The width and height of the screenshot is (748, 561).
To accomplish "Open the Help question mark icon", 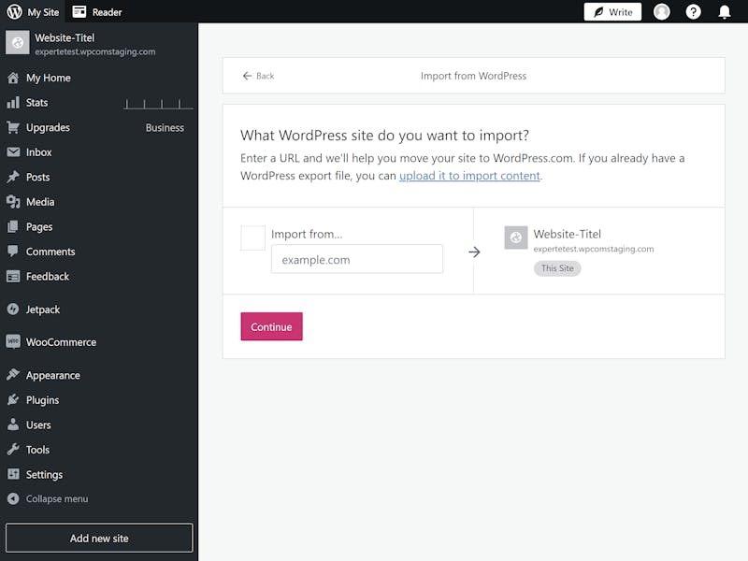I will (693, 12).
